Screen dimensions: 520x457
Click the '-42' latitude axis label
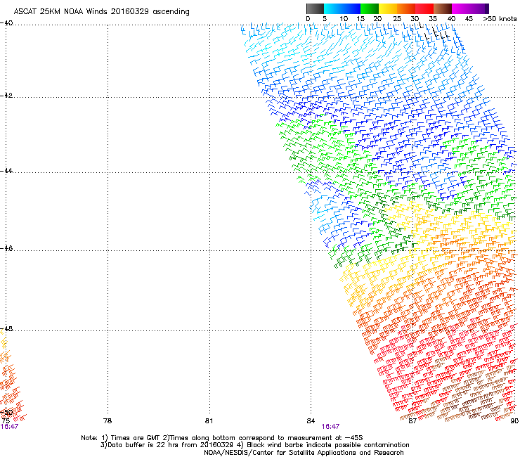pyautogui.click(x=6, y=95)
